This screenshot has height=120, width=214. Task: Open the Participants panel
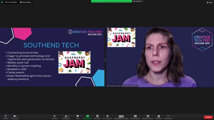[66, 117]
